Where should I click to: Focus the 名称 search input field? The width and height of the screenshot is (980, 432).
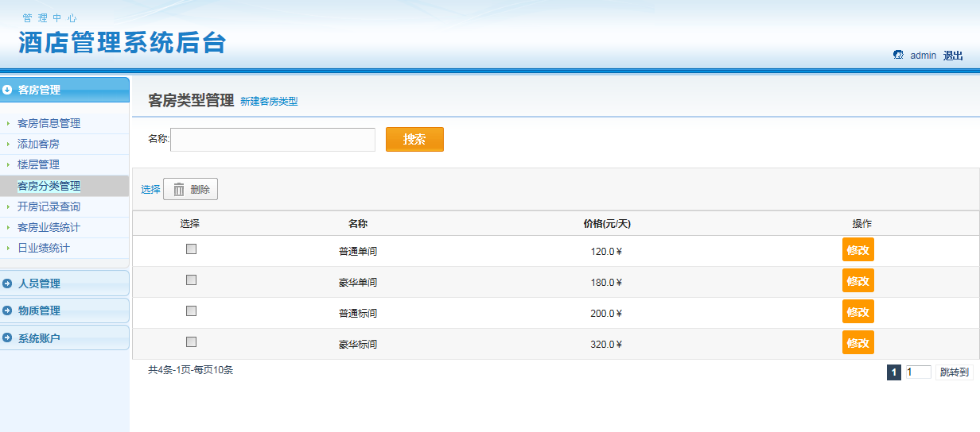click(273, 140)
